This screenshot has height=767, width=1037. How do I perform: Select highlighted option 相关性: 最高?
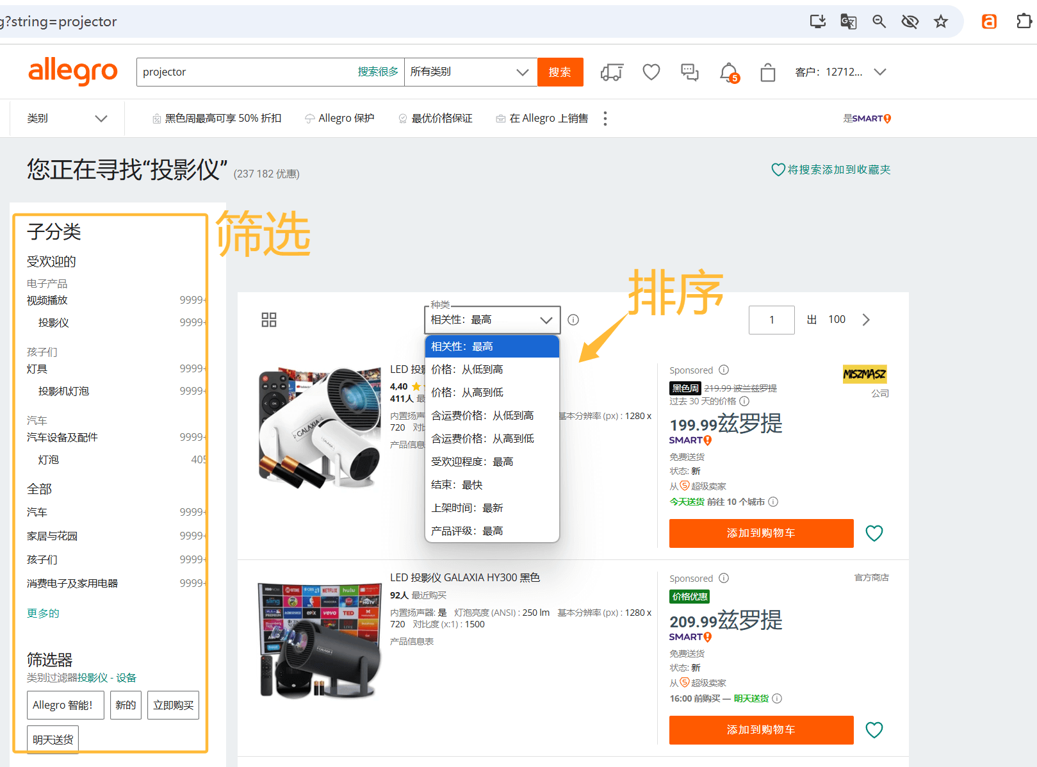[492, 347]
